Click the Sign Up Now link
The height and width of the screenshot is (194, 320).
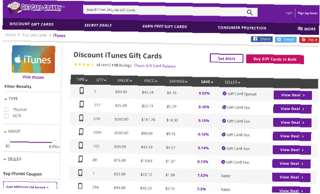307,13
